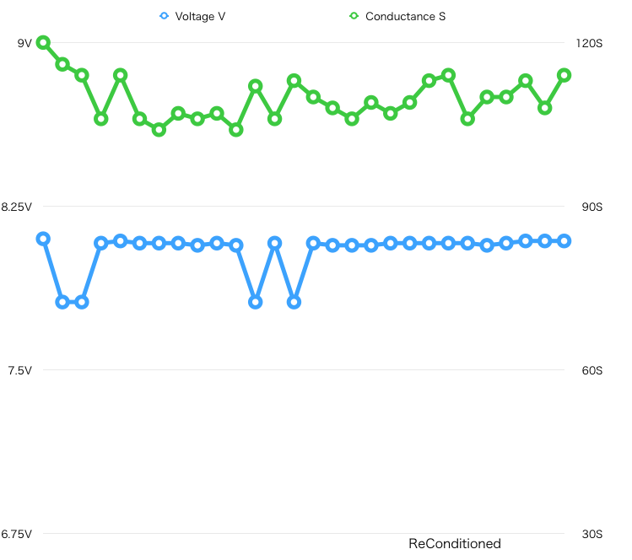The width and height of the screenshot is (632, 560).
Task: Click the second Conductance data point
Action: 62,64
